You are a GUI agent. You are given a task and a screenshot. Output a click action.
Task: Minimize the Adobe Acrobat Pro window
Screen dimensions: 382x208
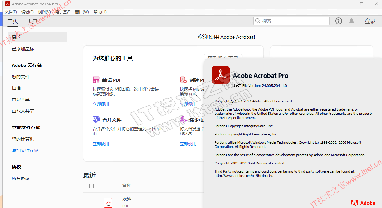pyautogui.click(x=347, y=4)
